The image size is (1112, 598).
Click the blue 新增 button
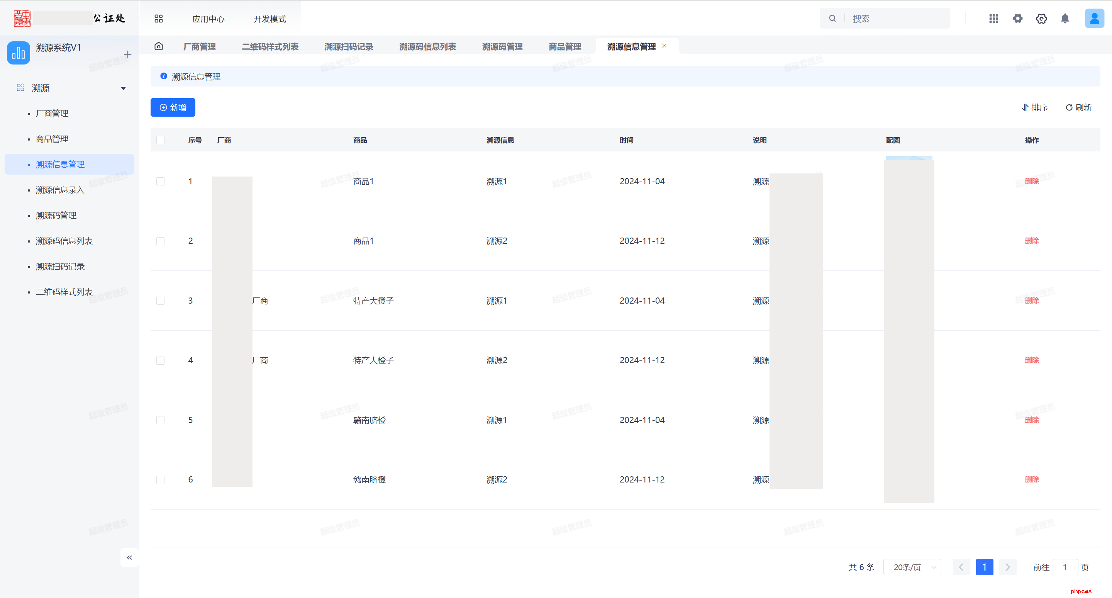pyautogui.click(x=173, y=107)
